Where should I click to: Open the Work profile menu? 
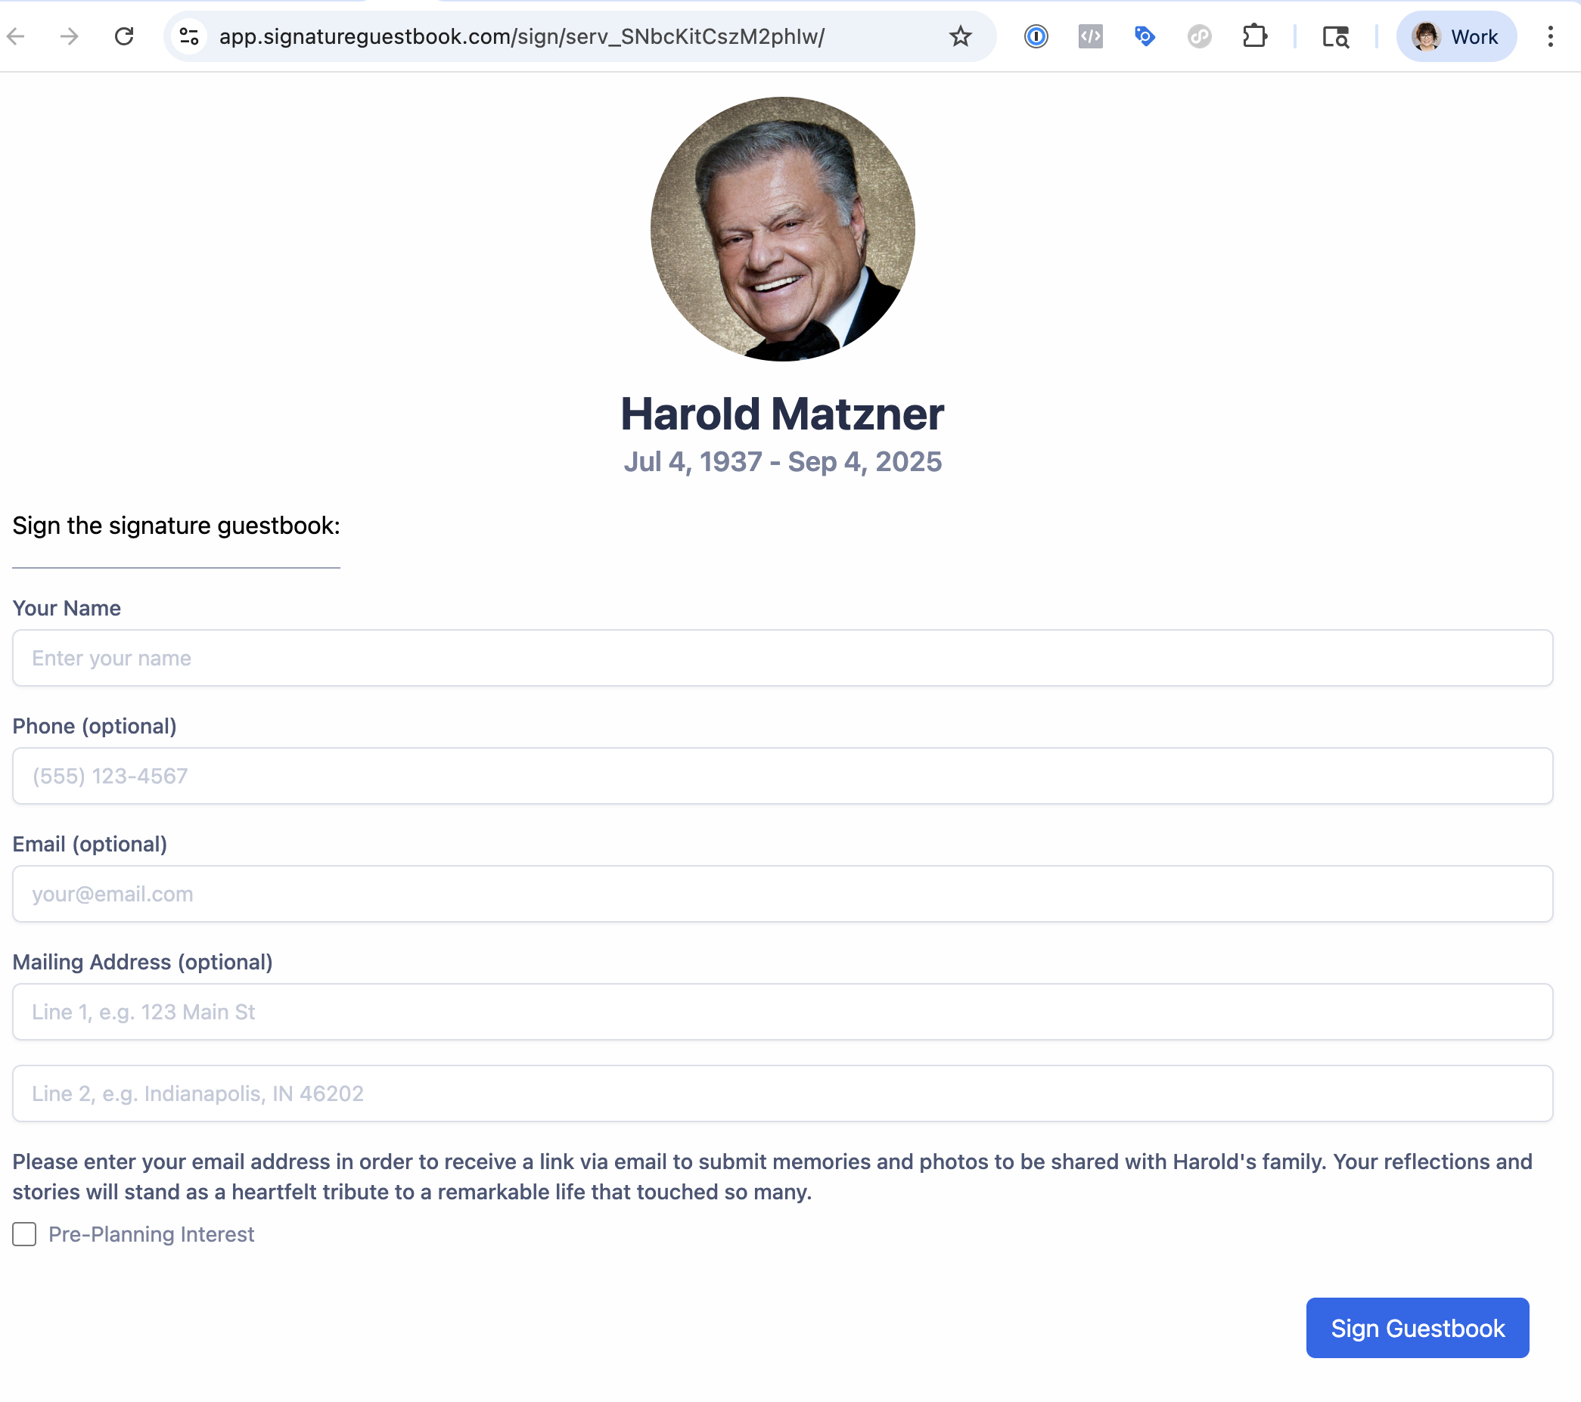point(1455,36)
